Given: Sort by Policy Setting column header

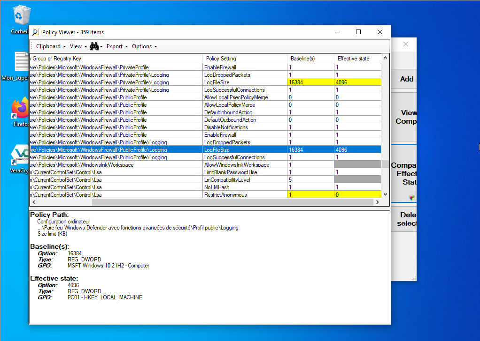Looking at the screenshot, I should point(244,59).
